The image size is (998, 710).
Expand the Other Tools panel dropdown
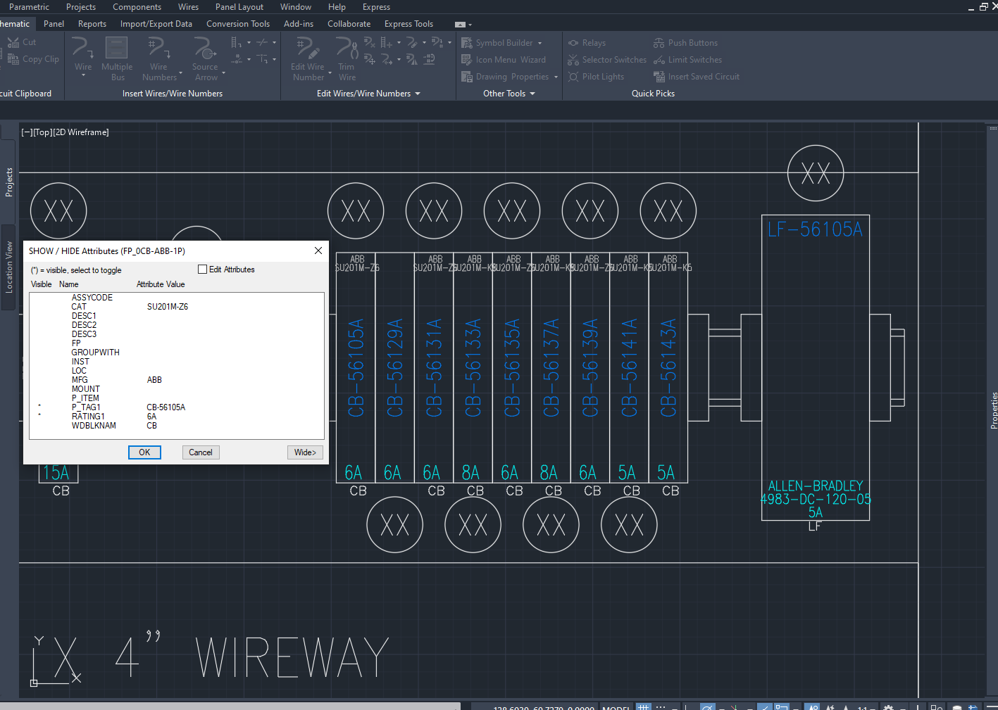(532, 94)
